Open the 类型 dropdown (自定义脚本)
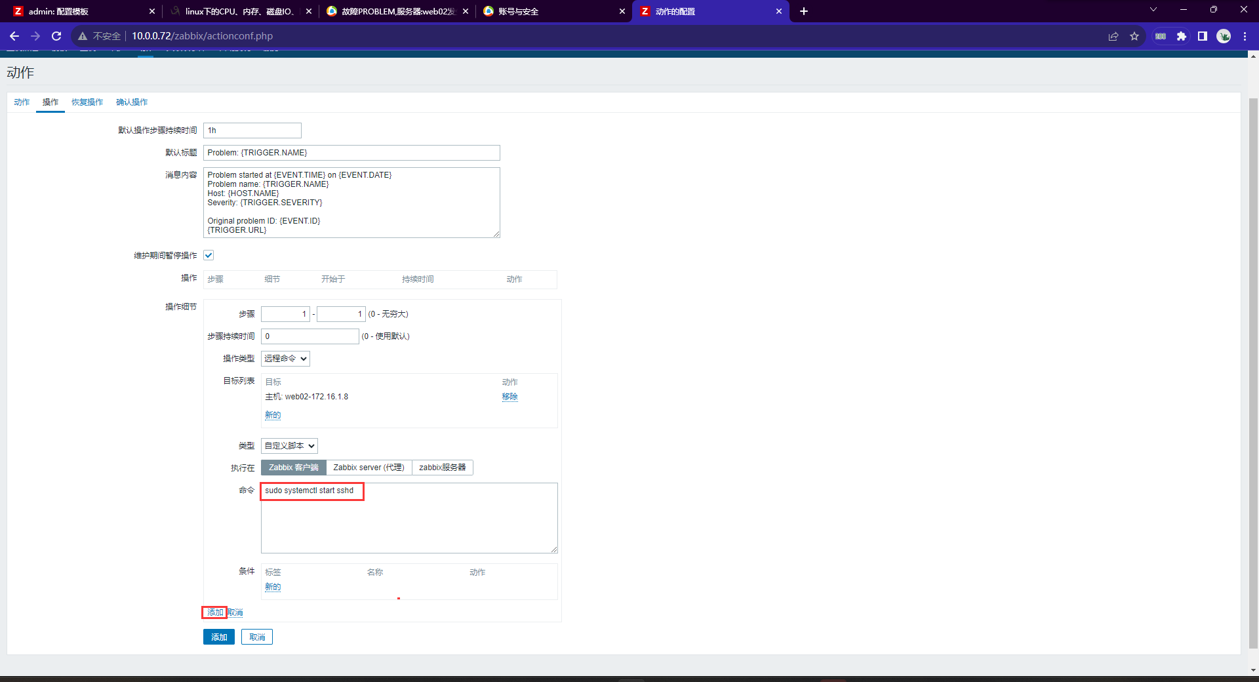Viewport: 1259px width, 682px height. coord(289,446)
